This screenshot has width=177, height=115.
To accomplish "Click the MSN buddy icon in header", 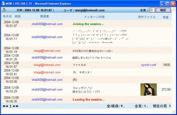I will click(x=4, y=10).
